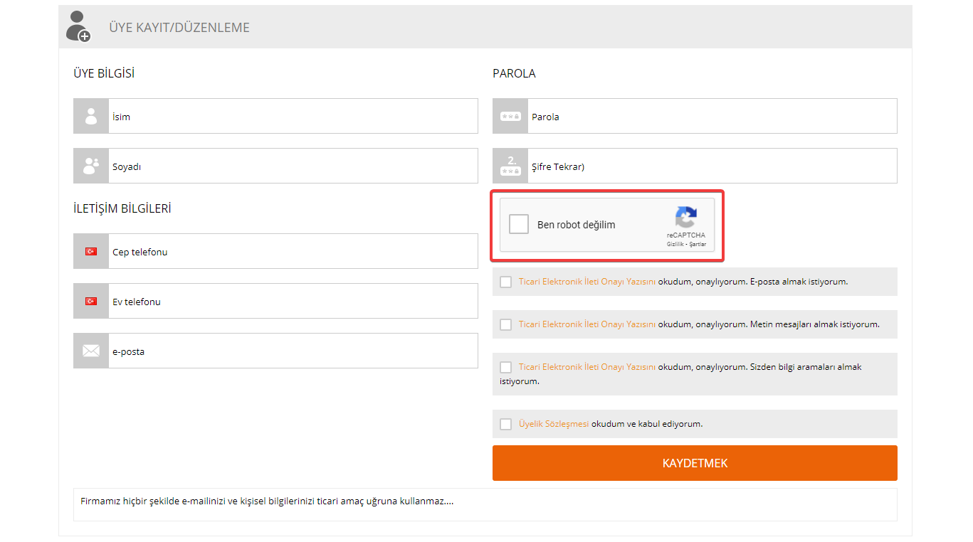973x542 pixels.
Task: Click the ÜYE KAYIT/DÜZENLEME header text
Action: pyautogui.click(x=179, y=28)
